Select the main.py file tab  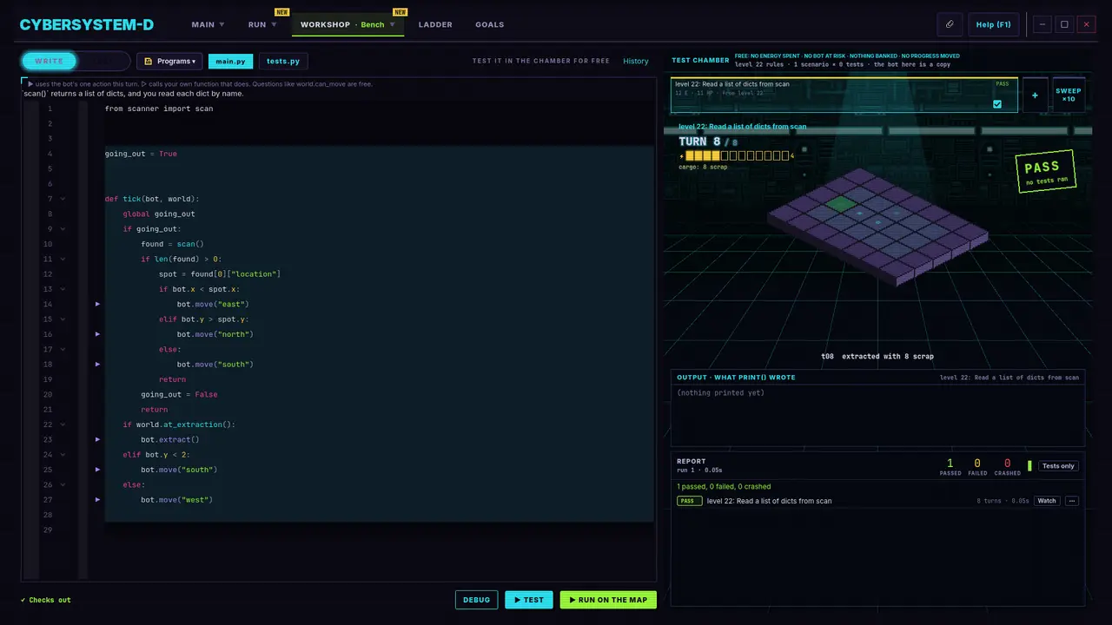[x=231, y=61]
